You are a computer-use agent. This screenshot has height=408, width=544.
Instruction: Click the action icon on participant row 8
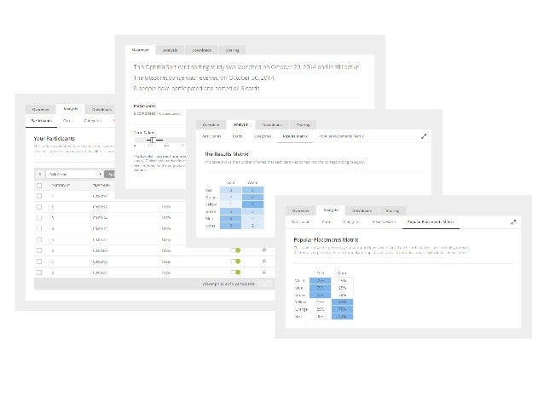pyautogui.click(x=264, y=272)
